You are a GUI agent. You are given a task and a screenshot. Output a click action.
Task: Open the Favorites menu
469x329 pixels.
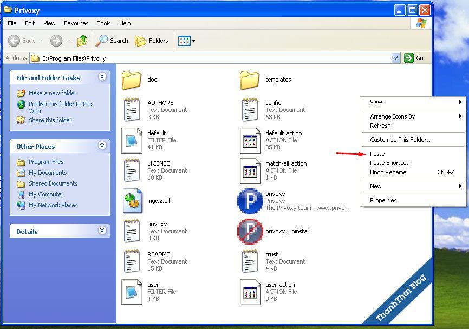76,23
